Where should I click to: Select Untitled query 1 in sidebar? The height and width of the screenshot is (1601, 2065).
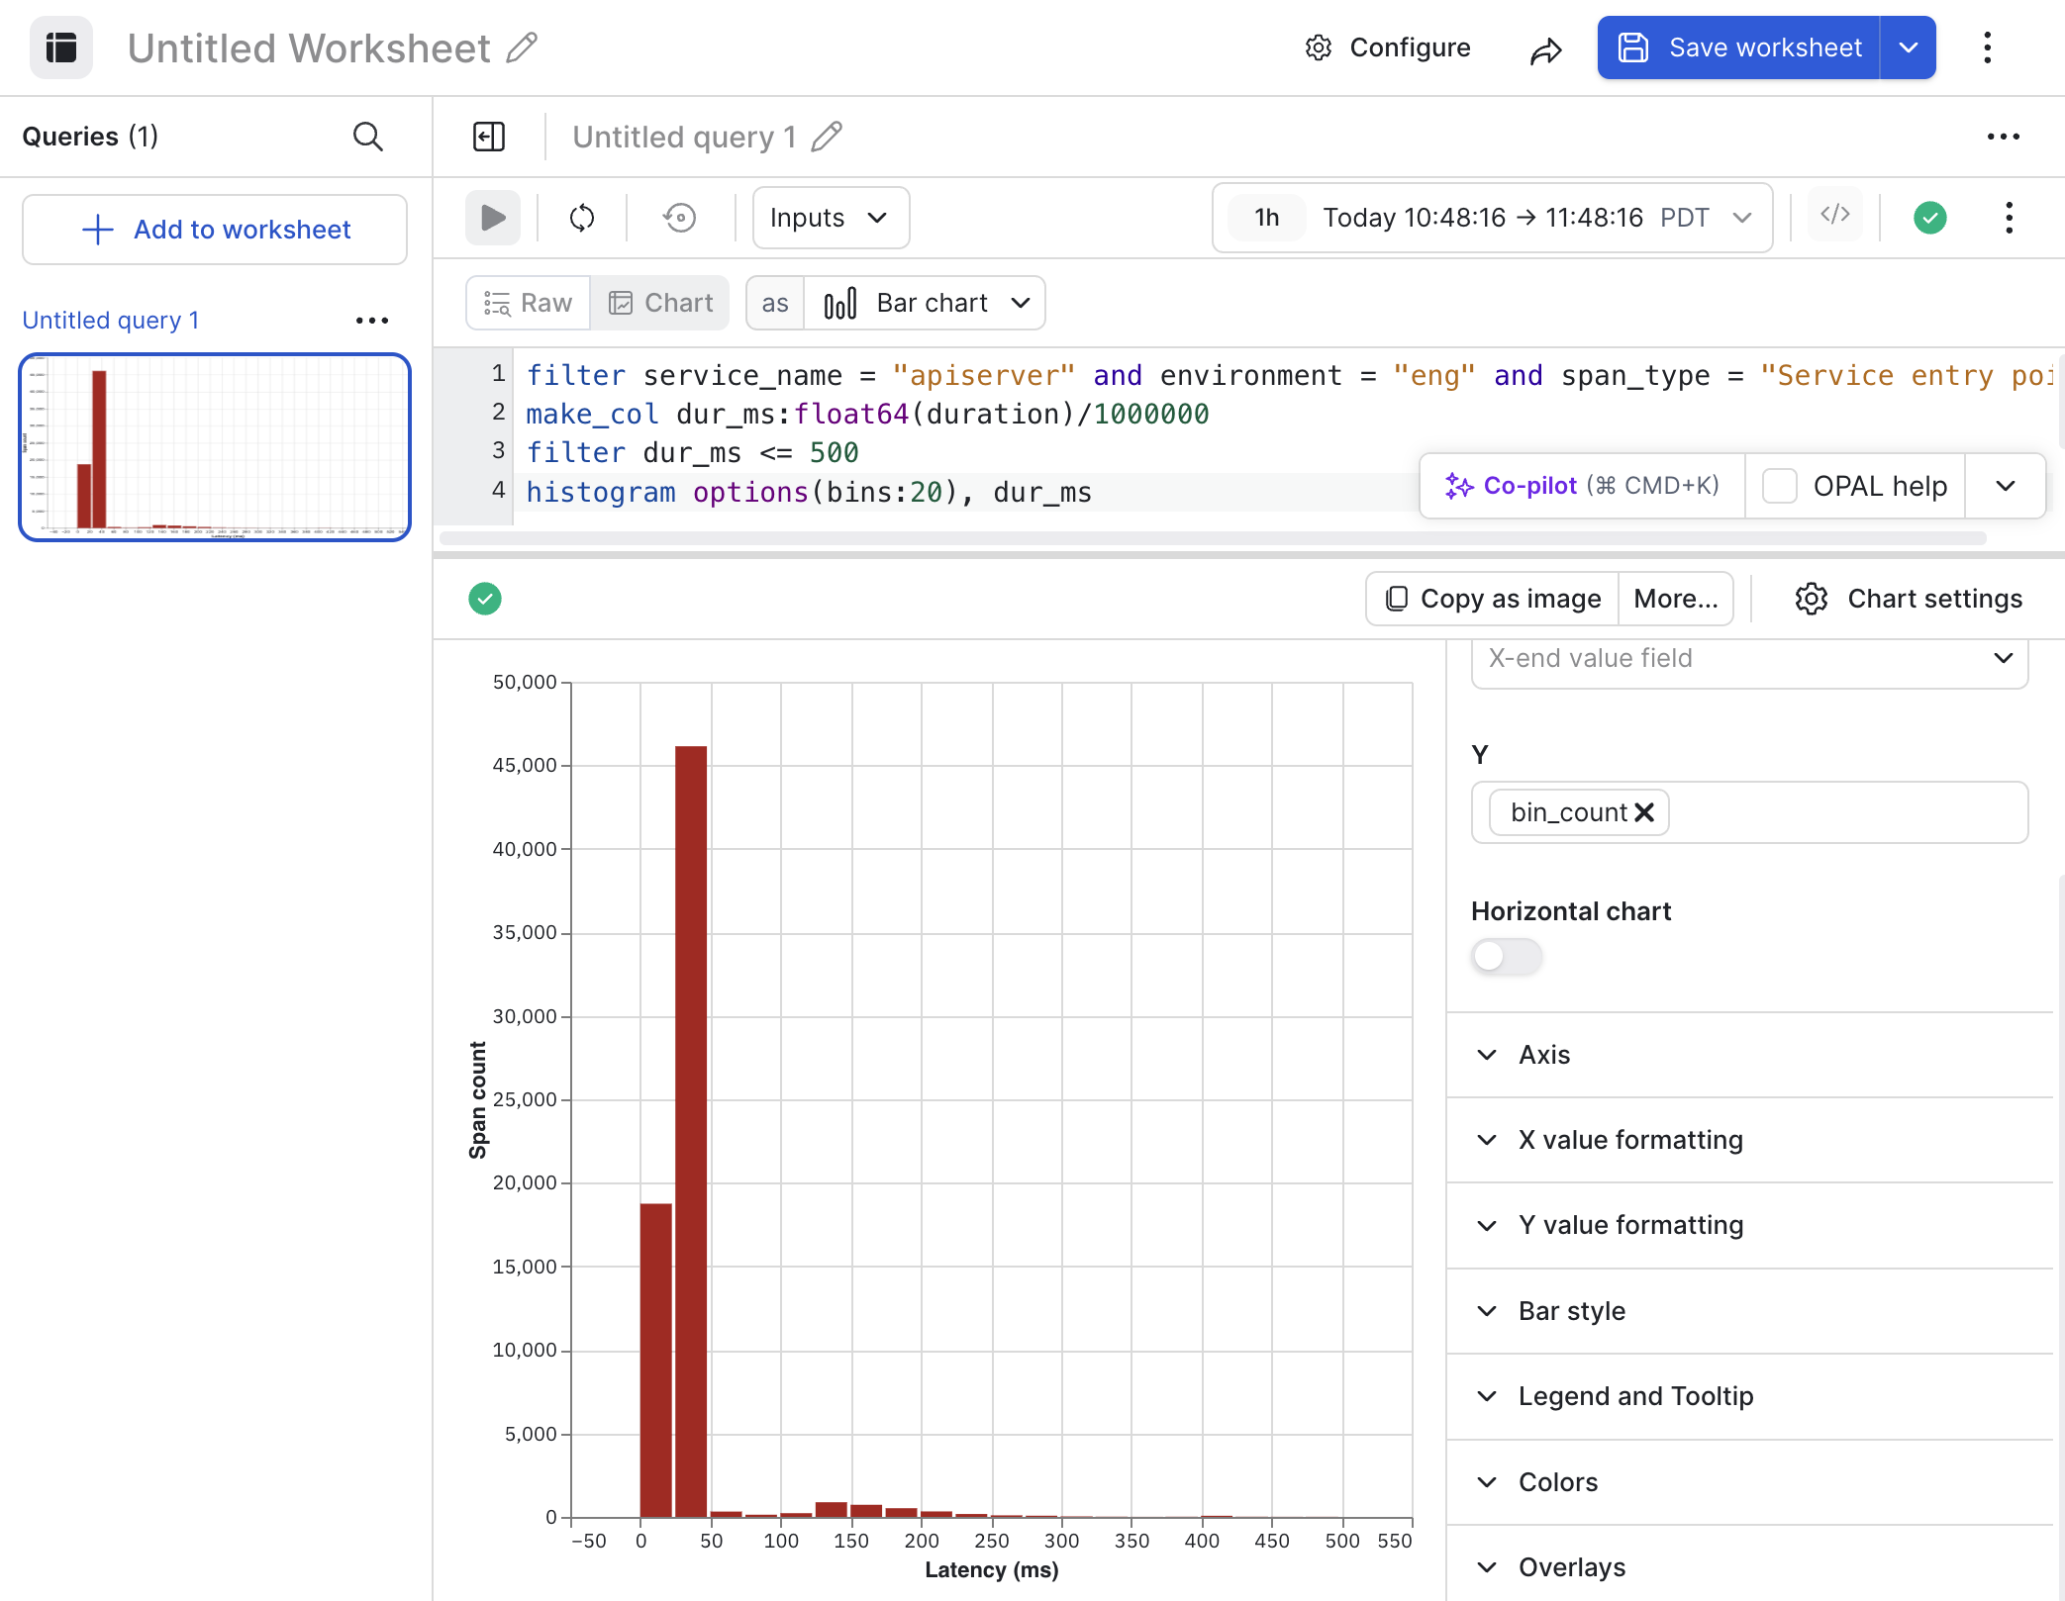point(111,321)
